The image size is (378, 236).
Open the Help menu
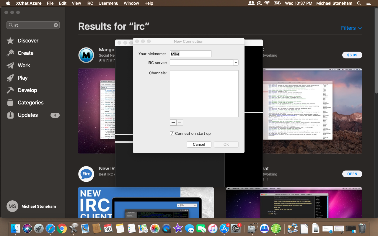[149, 3]
